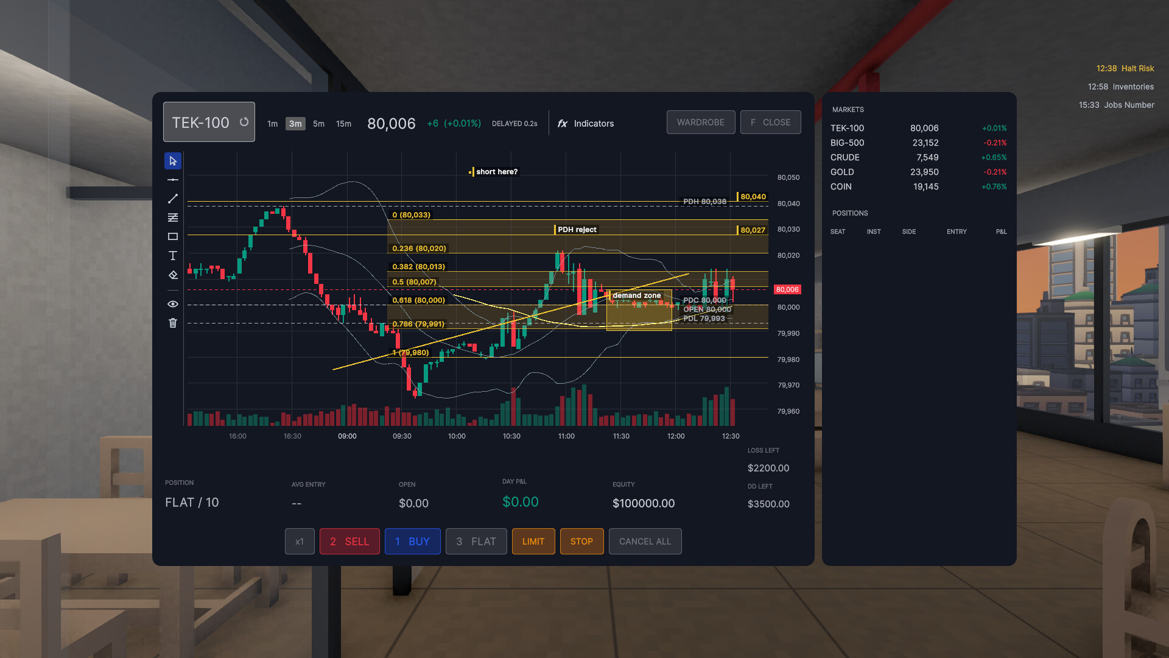This screenshot has height=658, width=1169.
Task: Select the rectangle zone tool
Action: [173, 236]
